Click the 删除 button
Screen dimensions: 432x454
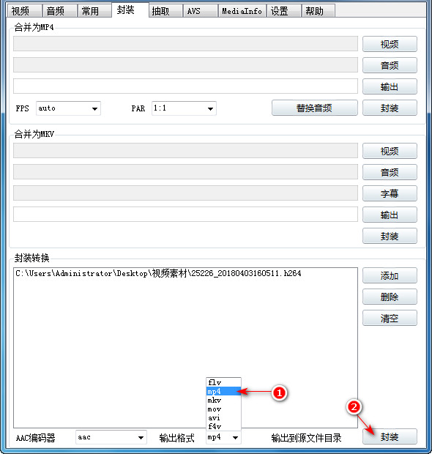(x=390, y=297)
